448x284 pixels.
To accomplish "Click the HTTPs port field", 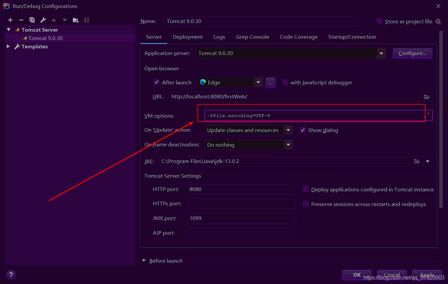I will coord(242,204).
